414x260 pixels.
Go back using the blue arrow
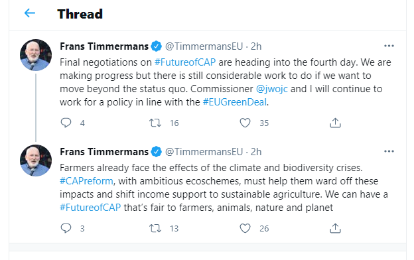(30, 13)
